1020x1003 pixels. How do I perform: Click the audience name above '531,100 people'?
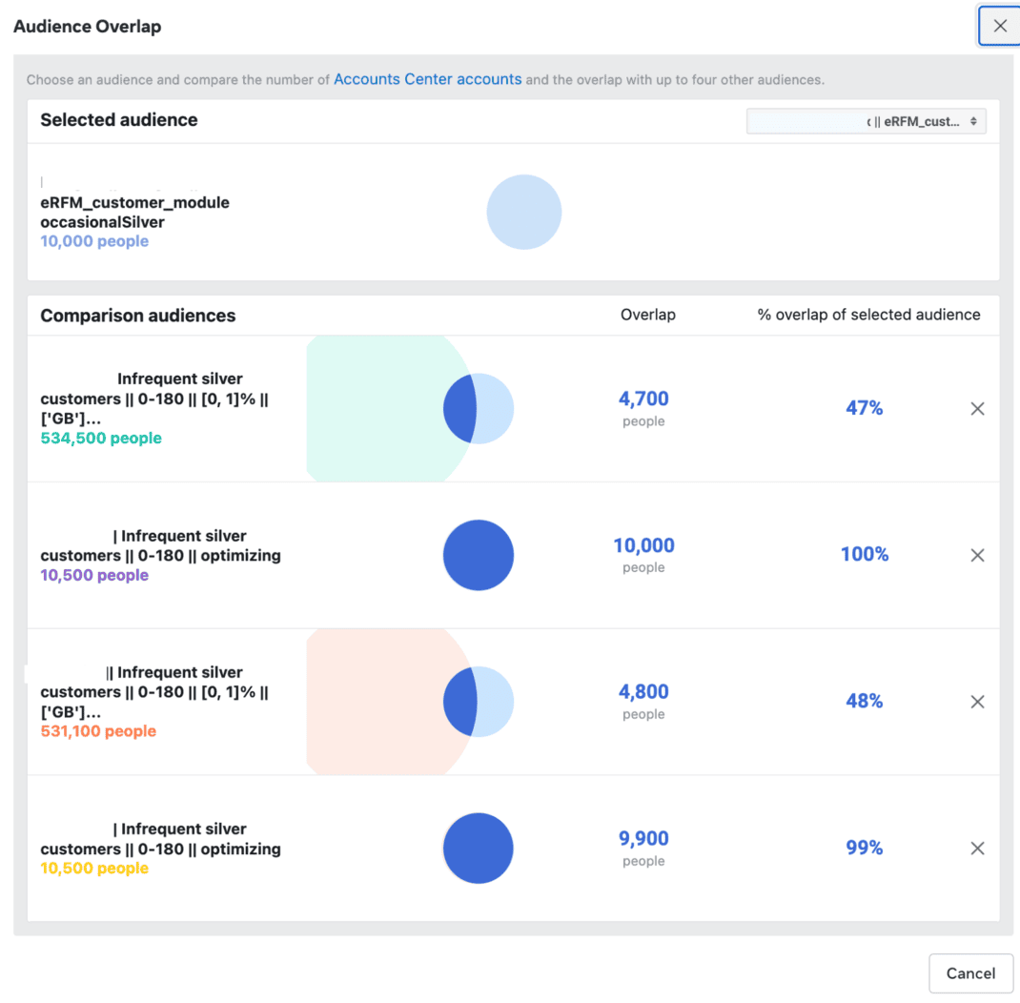coord(154,692)
